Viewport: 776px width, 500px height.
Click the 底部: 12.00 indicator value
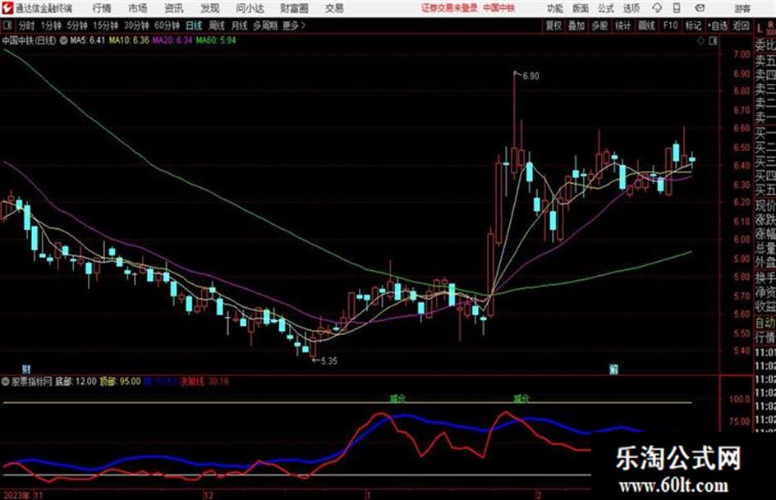76,382
